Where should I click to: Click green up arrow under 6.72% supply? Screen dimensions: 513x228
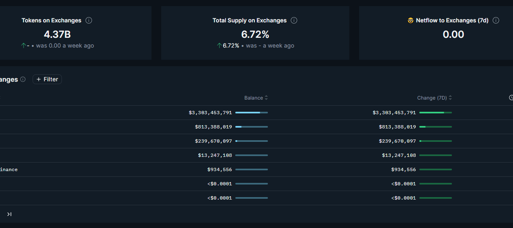[219, 46]
